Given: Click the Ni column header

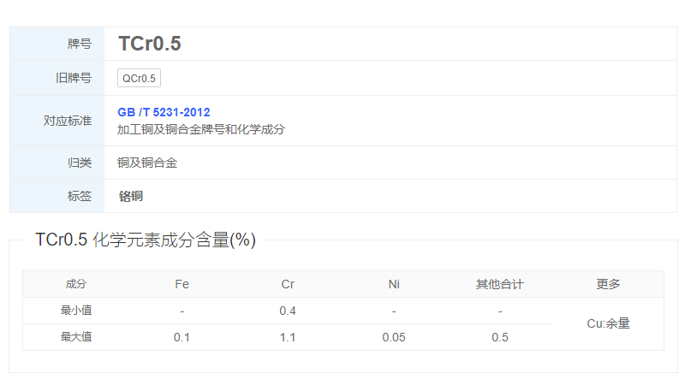Looking at the screenshot, I should pyautogui.click(x=394, y=284).
